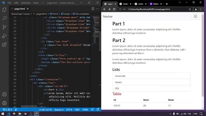Open the Extensions view

tap(4, 44)
